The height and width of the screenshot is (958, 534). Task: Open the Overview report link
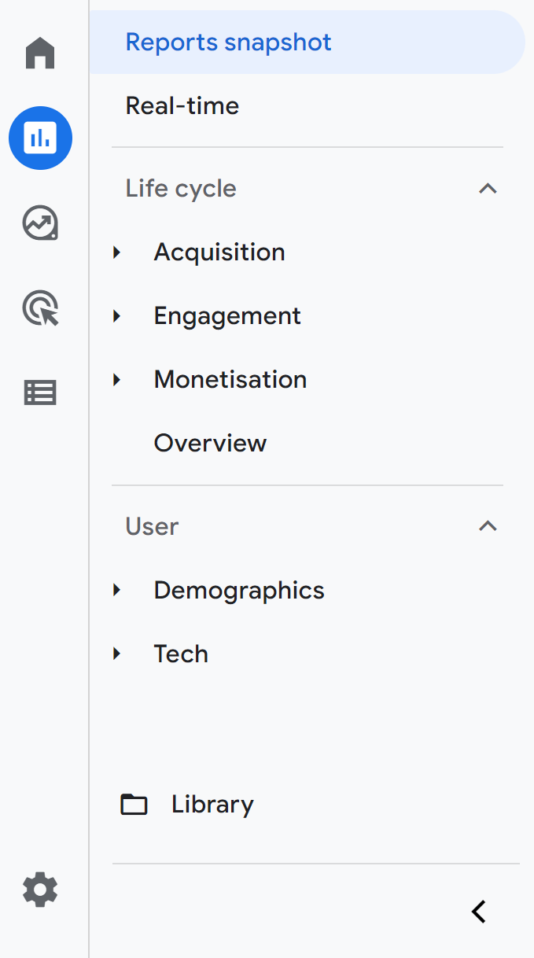point(210,444)
